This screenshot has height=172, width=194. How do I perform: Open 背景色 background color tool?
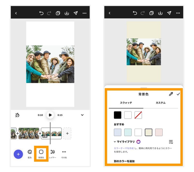[x=41, y=154]
